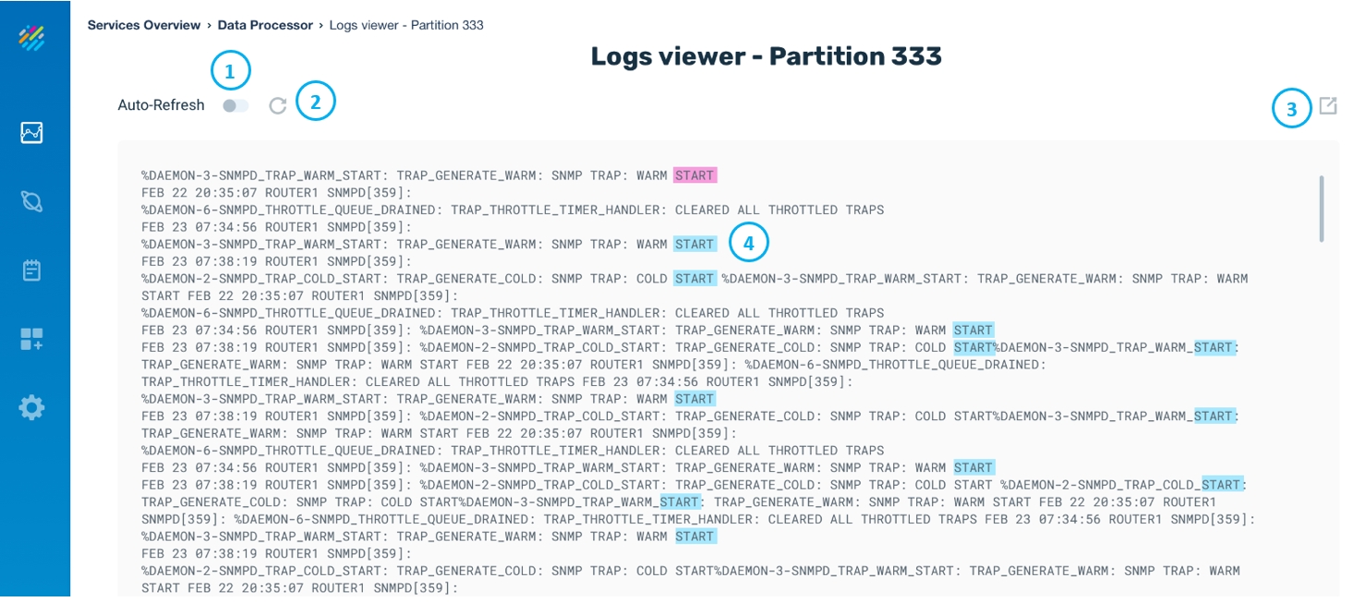Click the log panel vertical scrollbar
The height and width of the screenshot is (602, 1354).
[1321, 209]
